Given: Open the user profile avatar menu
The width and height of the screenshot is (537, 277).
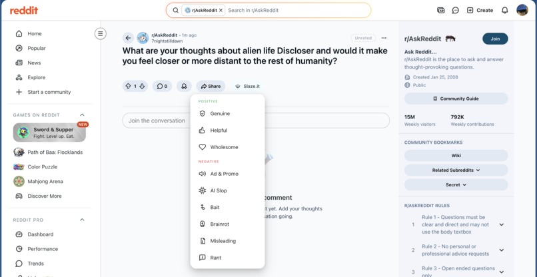Looking at the screenshot, I should pos(522,10).
